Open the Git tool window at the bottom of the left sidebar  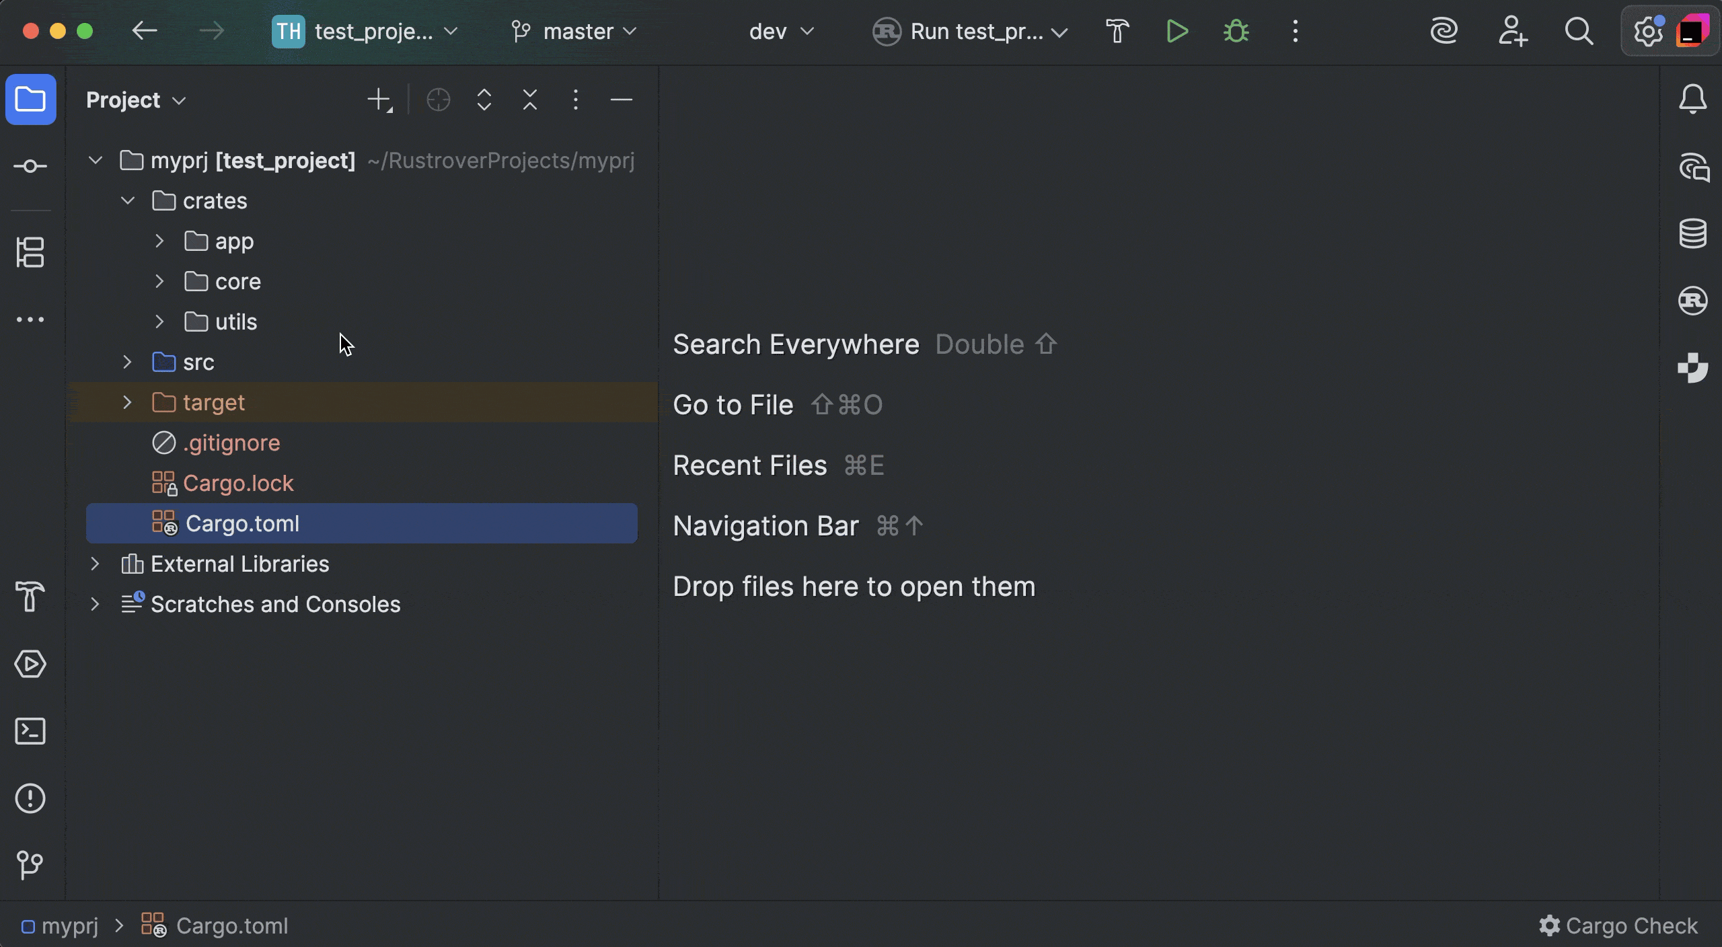tap(30, 864)
